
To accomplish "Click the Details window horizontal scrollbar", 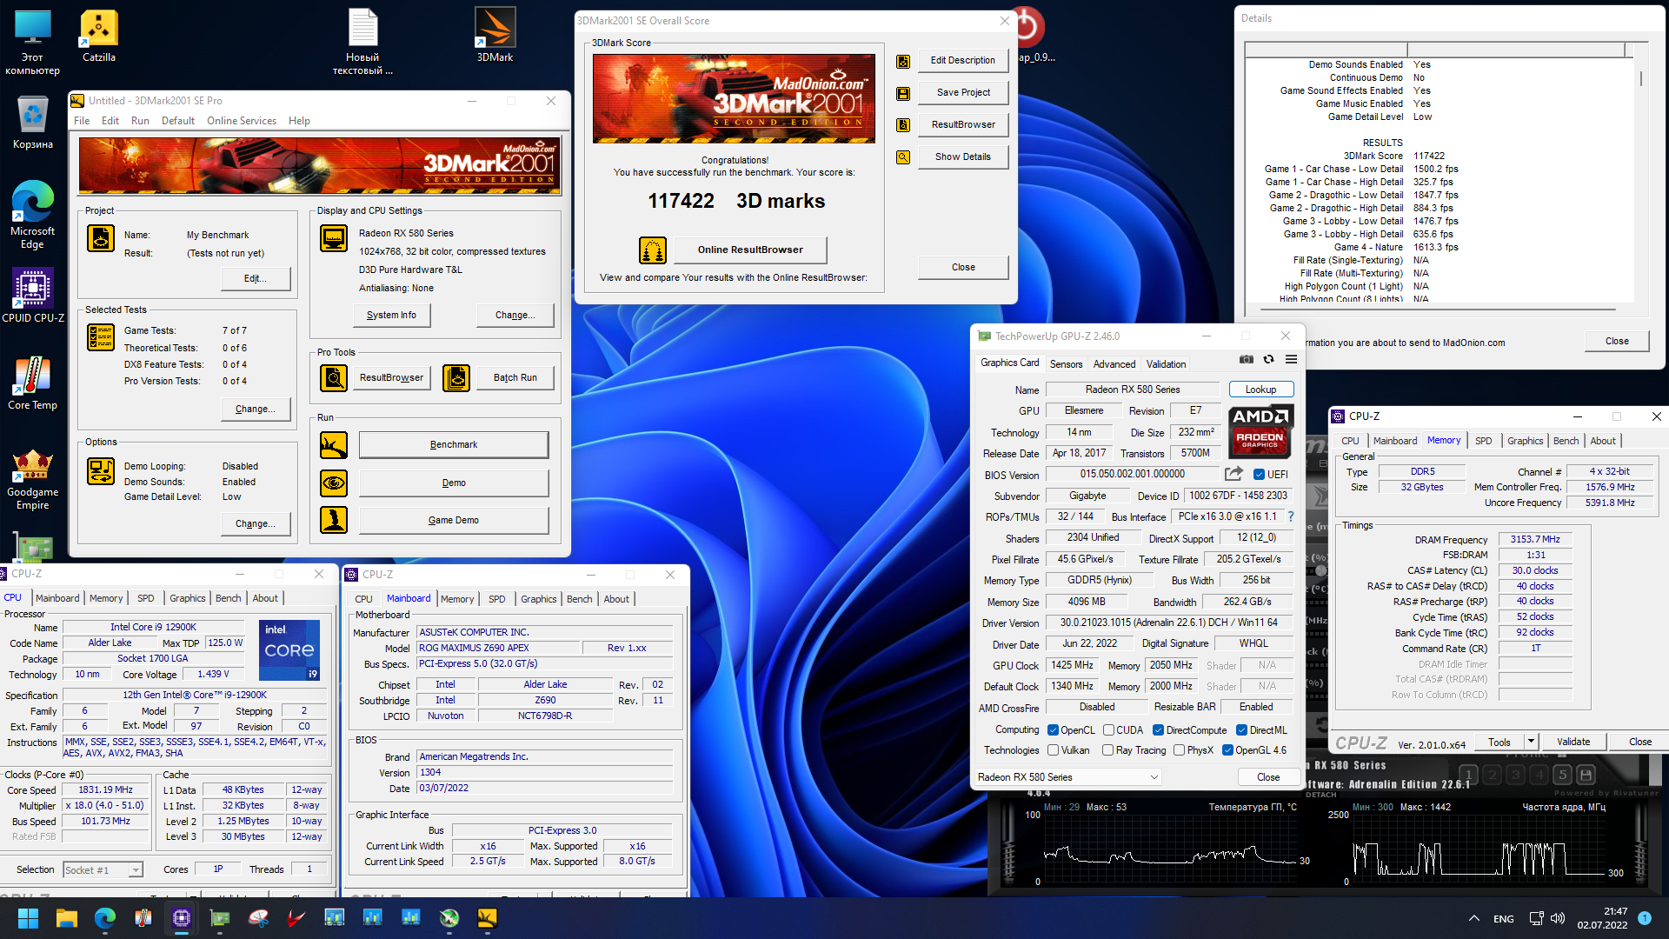I will (x=1439, y=310).
